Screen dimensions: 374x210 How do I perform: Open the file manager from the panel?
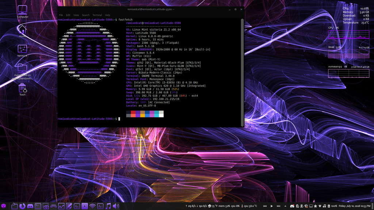14,206
